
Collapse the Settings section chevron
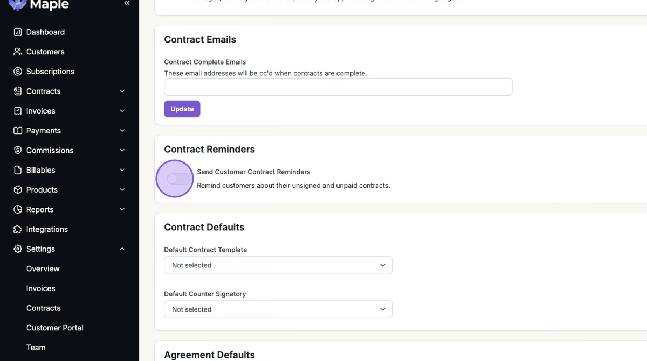click(x=122, y=249)
